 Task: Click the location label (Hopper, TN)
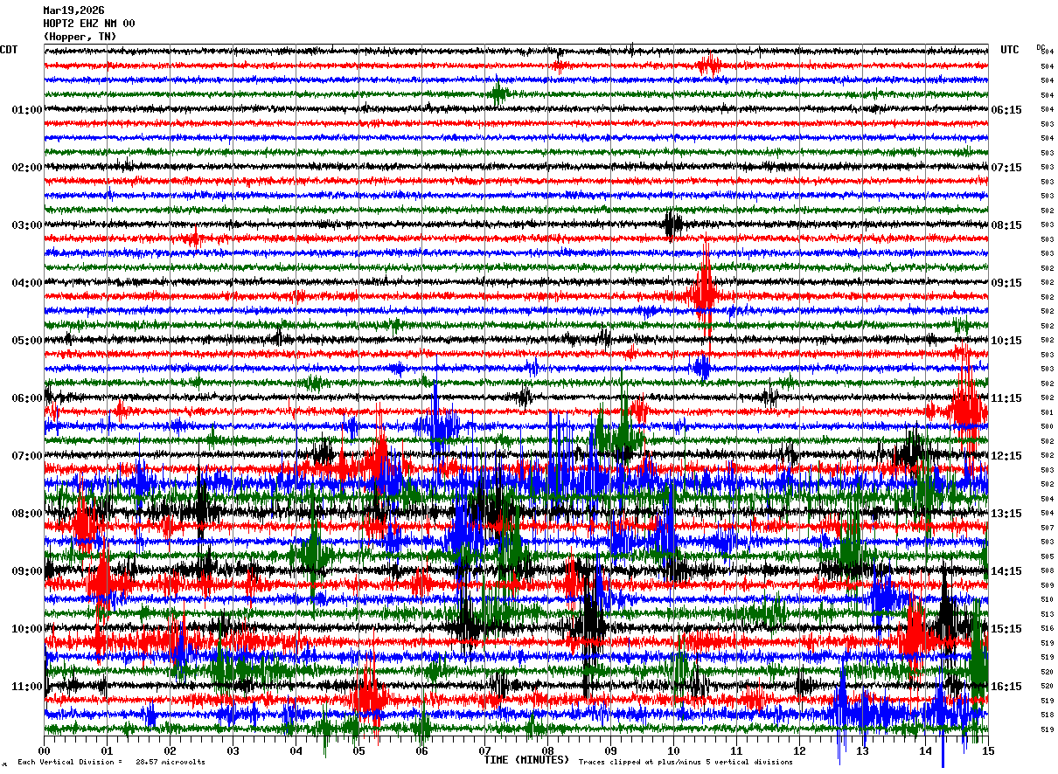(80, 37)
